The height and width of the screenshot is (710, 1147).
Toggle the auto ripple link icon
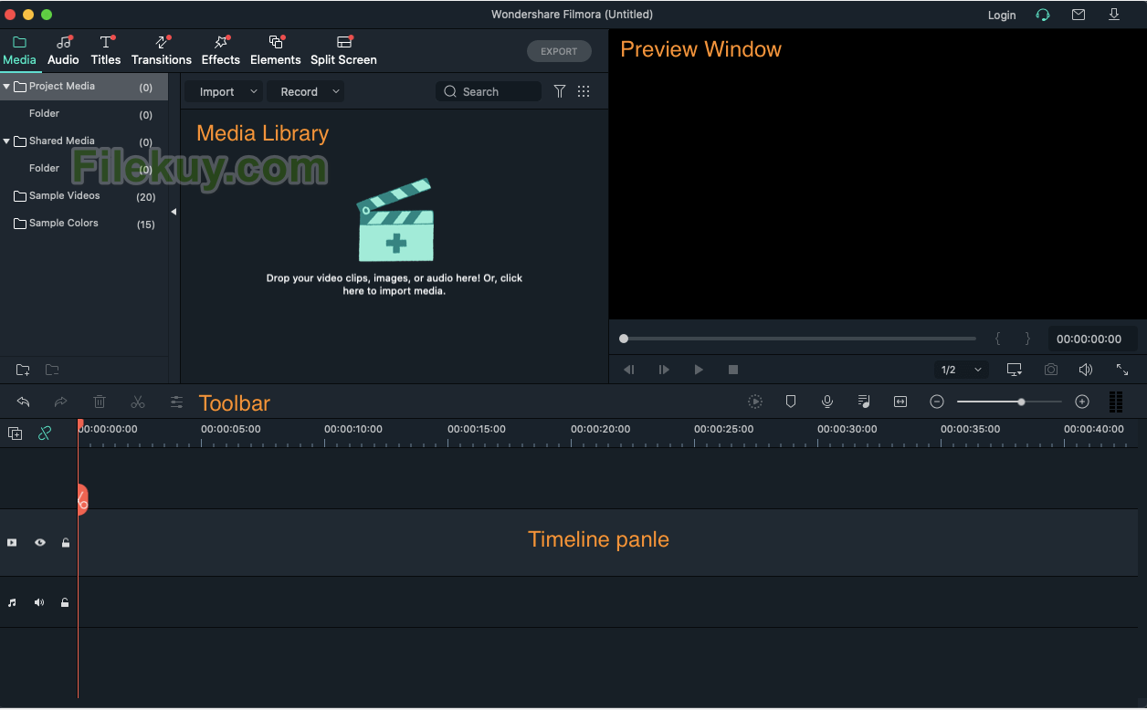(x=45, y=434)
